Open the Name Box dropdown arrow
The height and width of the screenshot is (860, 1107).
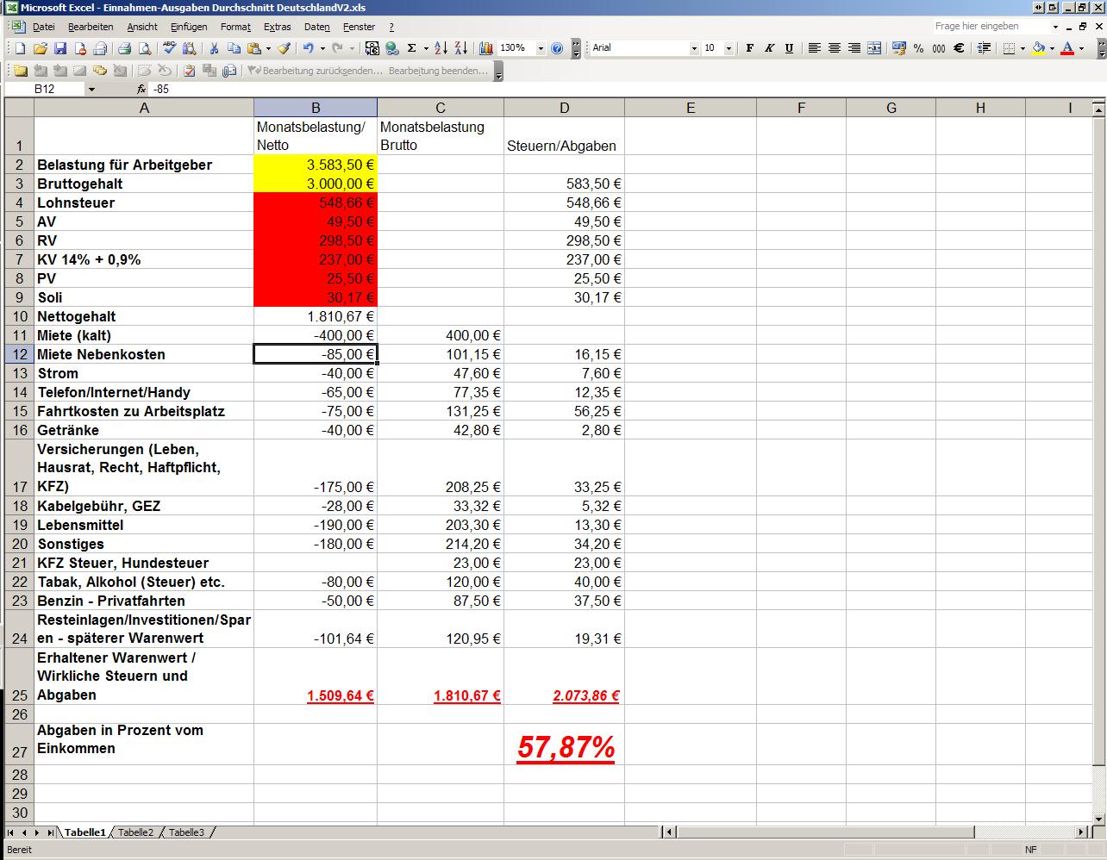[91, 89]
